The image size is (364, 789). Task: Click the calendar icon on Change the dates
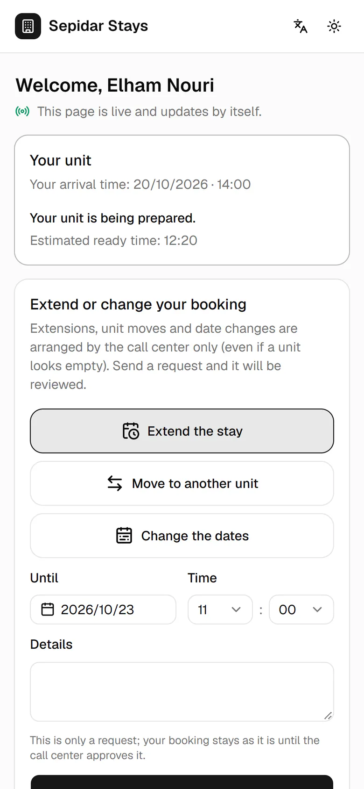coord(124,536)
